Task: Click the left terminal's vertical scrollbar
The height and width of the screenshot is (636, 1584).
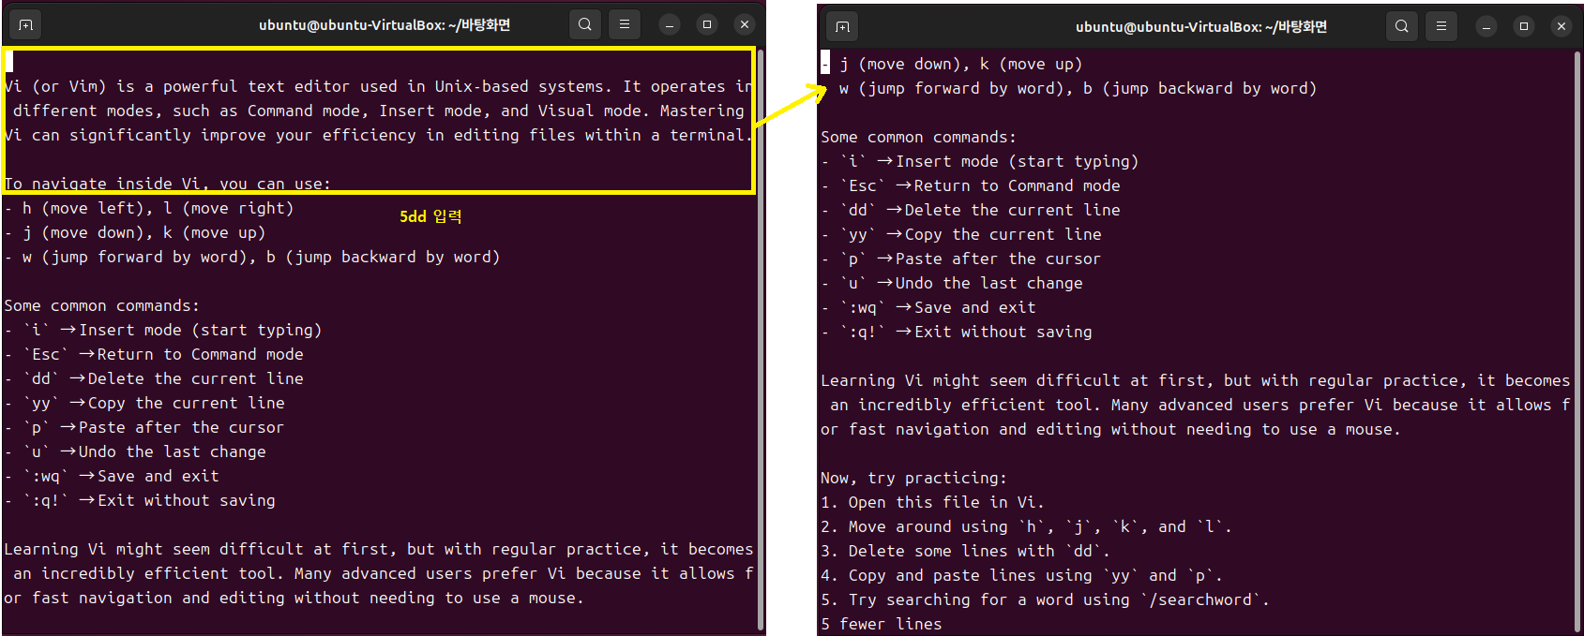Action: (761, 340)
